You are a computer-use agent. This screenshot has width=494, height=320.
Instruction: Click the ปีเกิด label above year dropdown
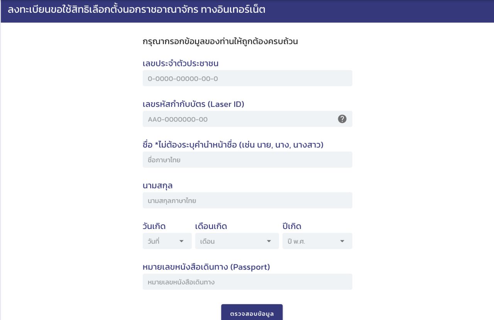[292, 226]
